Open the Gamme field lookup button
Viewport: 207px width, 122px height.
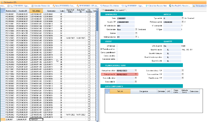point(136,33)
